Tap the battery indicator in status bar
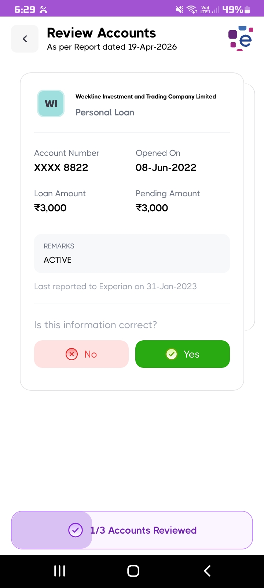The height and width of the screenshot is (588, 264). click(247, 10)
